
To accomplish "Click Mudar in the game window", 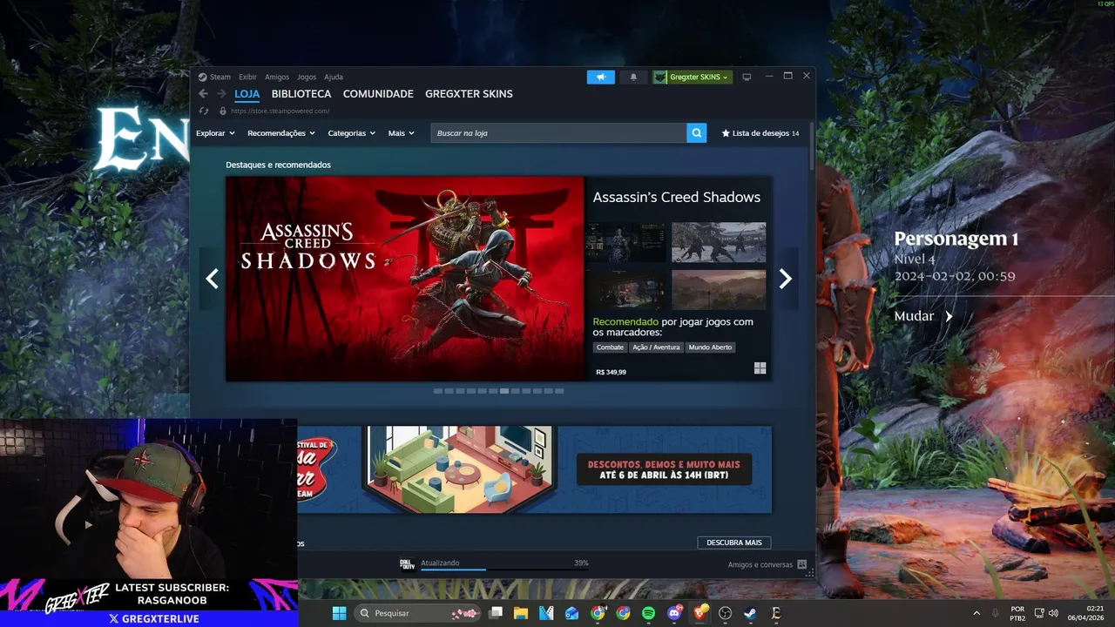I will point(923,316).
